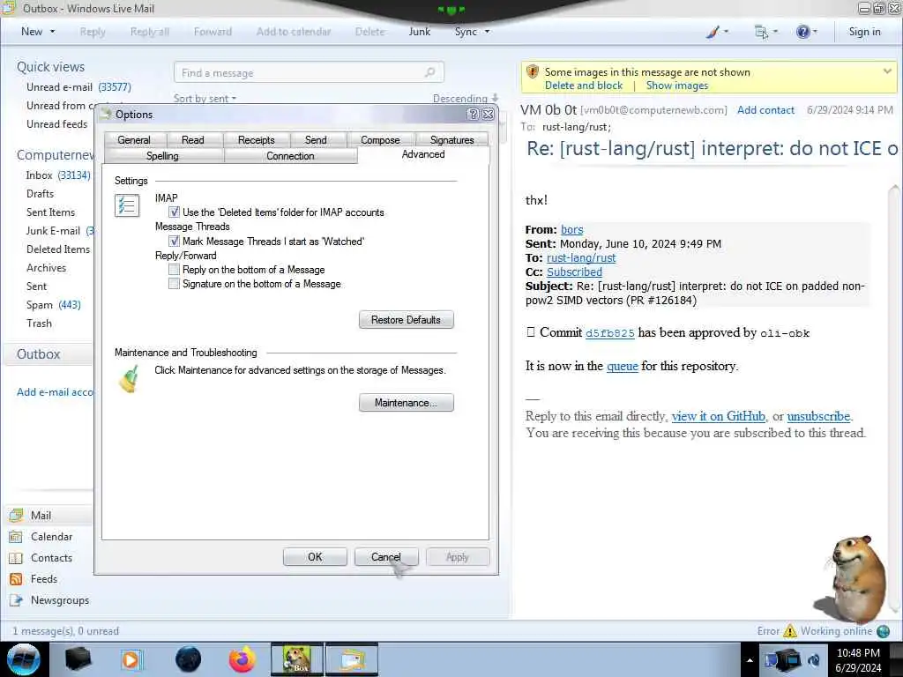Select 'Unread e-mail (33577)' quick view
Viewport: 903px width, 677px height.
coord(78,87)
